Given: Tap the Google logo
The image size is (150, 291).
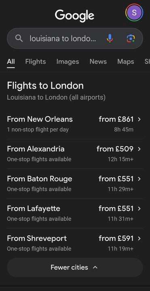Looking at the screenshot, I should pyautogui.click(x=74, y=16).
